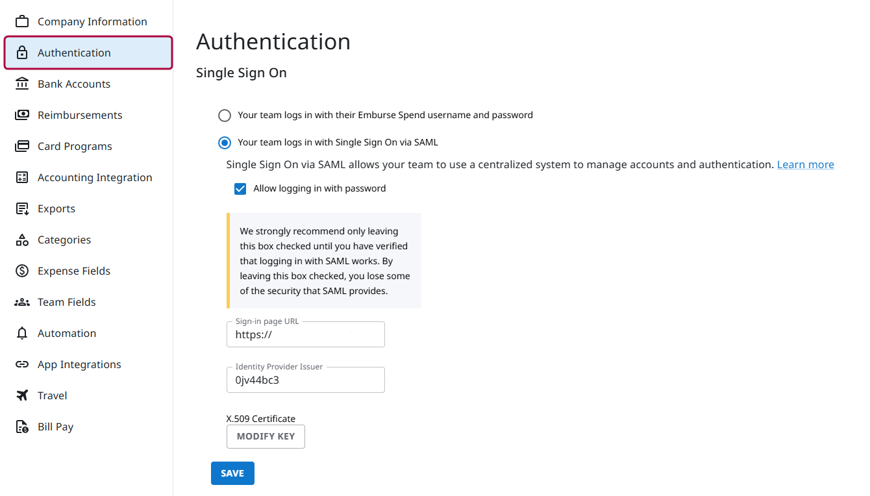Click the Automation bell icon

tap(22, 333)
